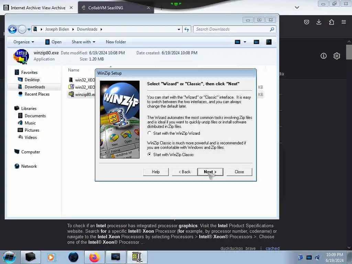Click Explorer back navigation arrow
The image size is (352, 264).
click(13, 29)
